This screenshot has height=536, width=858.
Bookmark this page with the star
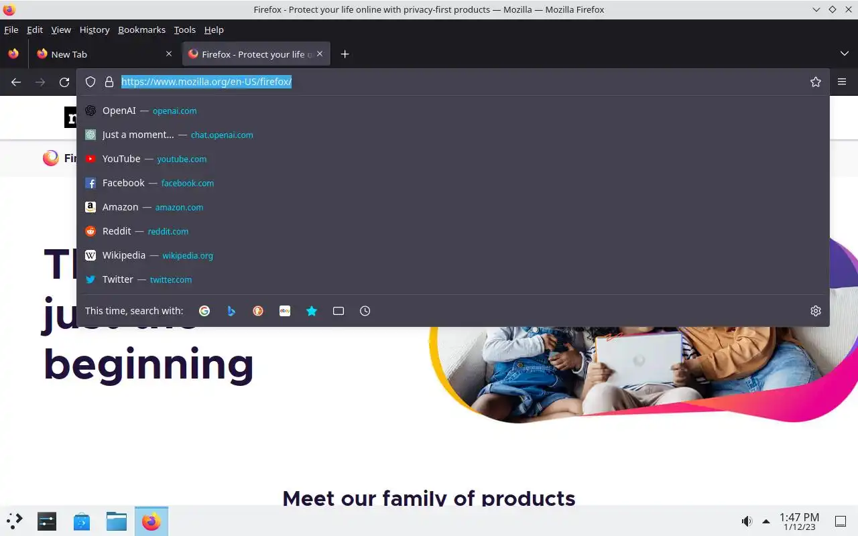[816, 82]
